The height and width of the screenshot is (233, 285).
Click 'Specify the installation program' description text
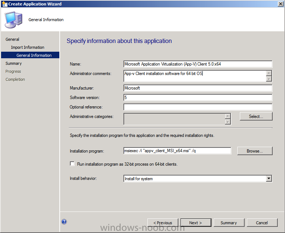[142, 135]
